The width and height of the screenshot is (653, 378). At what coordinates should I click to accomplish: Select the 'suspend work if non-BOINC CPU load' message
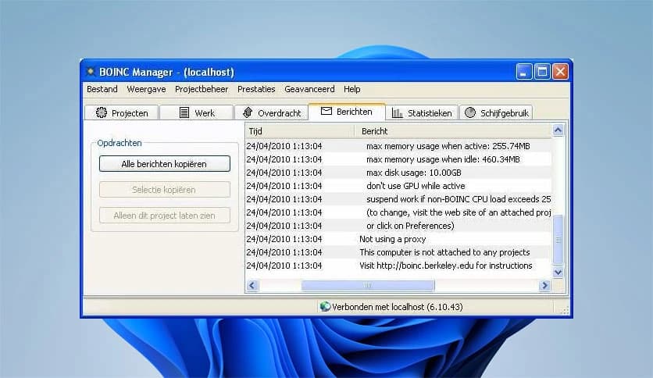pyautogui.click(x=398, y=199)
